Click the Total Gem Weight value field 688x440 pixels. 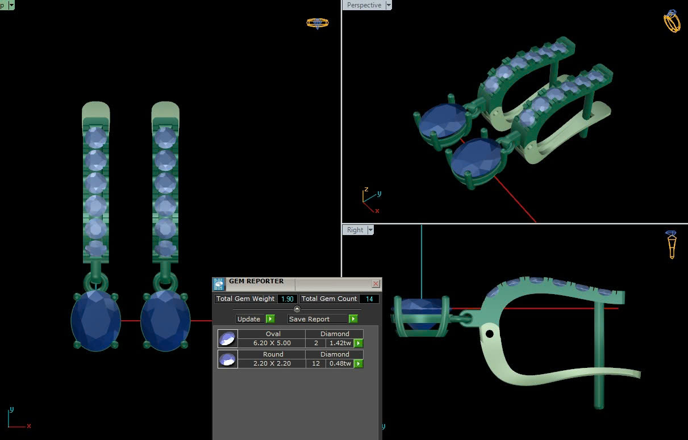(x=287, y=299)
